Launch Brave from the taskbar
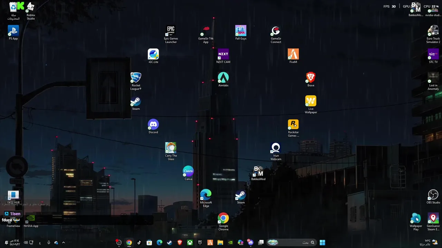Image resolution: width=442 pixels, height=248 pixels. pyautogui.click(x=180, y=242)
